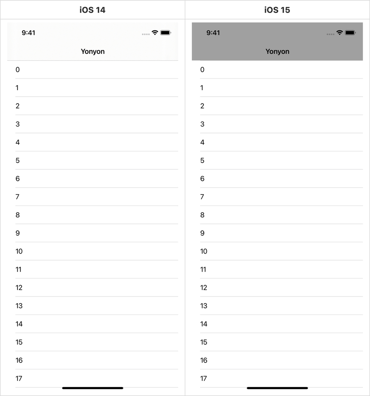Tap the Wi-Fi icon in iOS 15 status bar
The height and width of the screenshot is (396, 370).
click(340, 32)
